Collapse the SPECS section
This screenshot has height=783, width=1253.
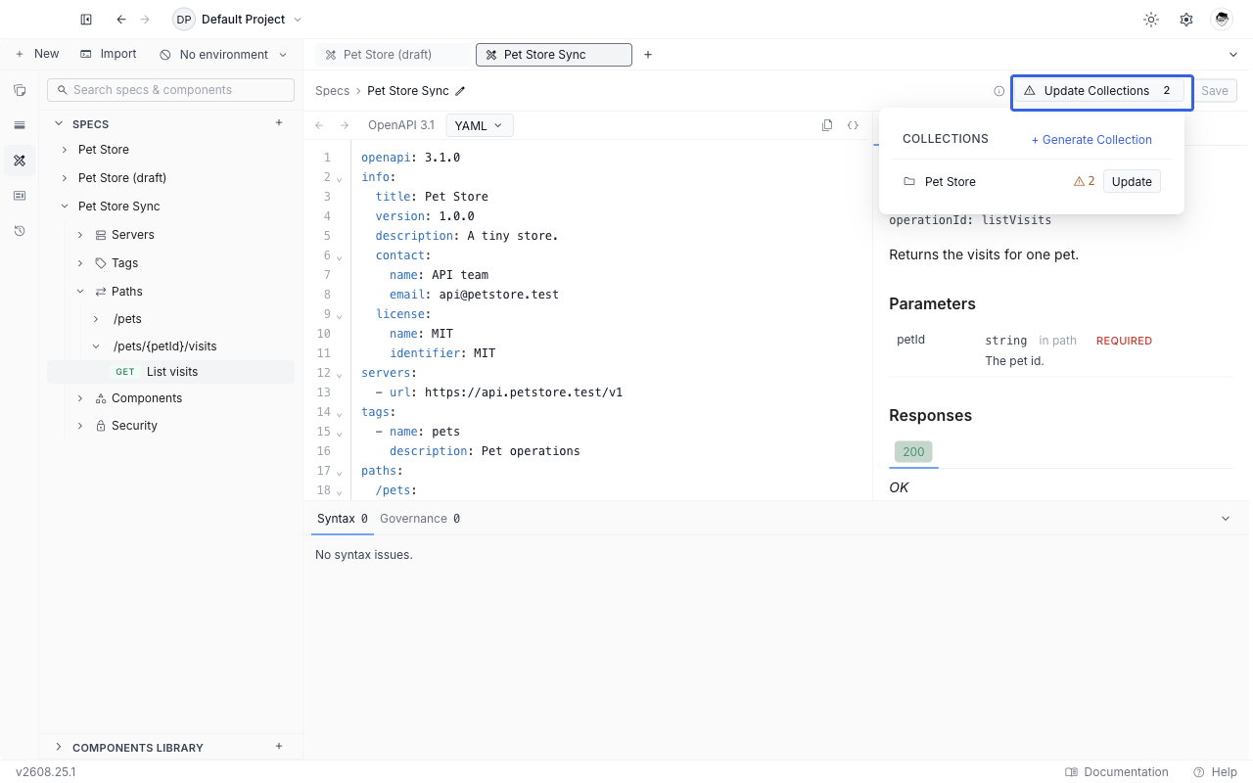[59, 123]
